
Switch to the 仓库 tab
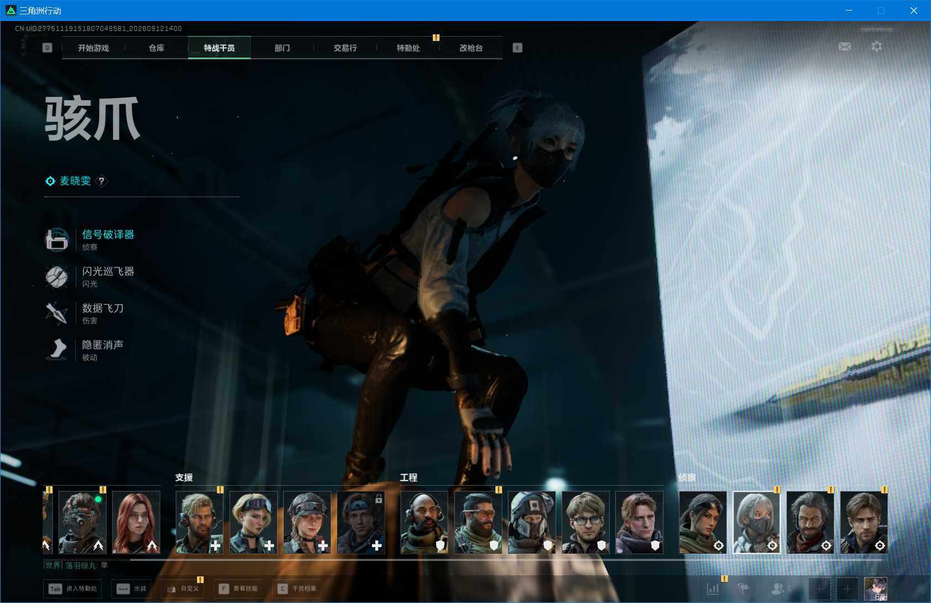[157, 48]
